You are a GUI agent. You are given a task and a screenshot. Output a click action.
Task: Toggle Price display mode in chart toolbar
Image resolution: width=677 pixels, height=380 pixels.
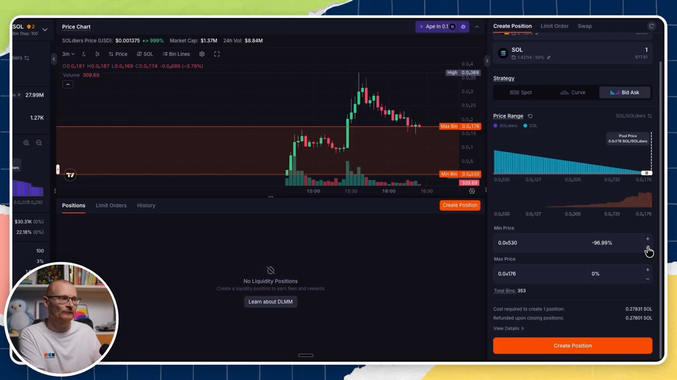pos(118,54)
